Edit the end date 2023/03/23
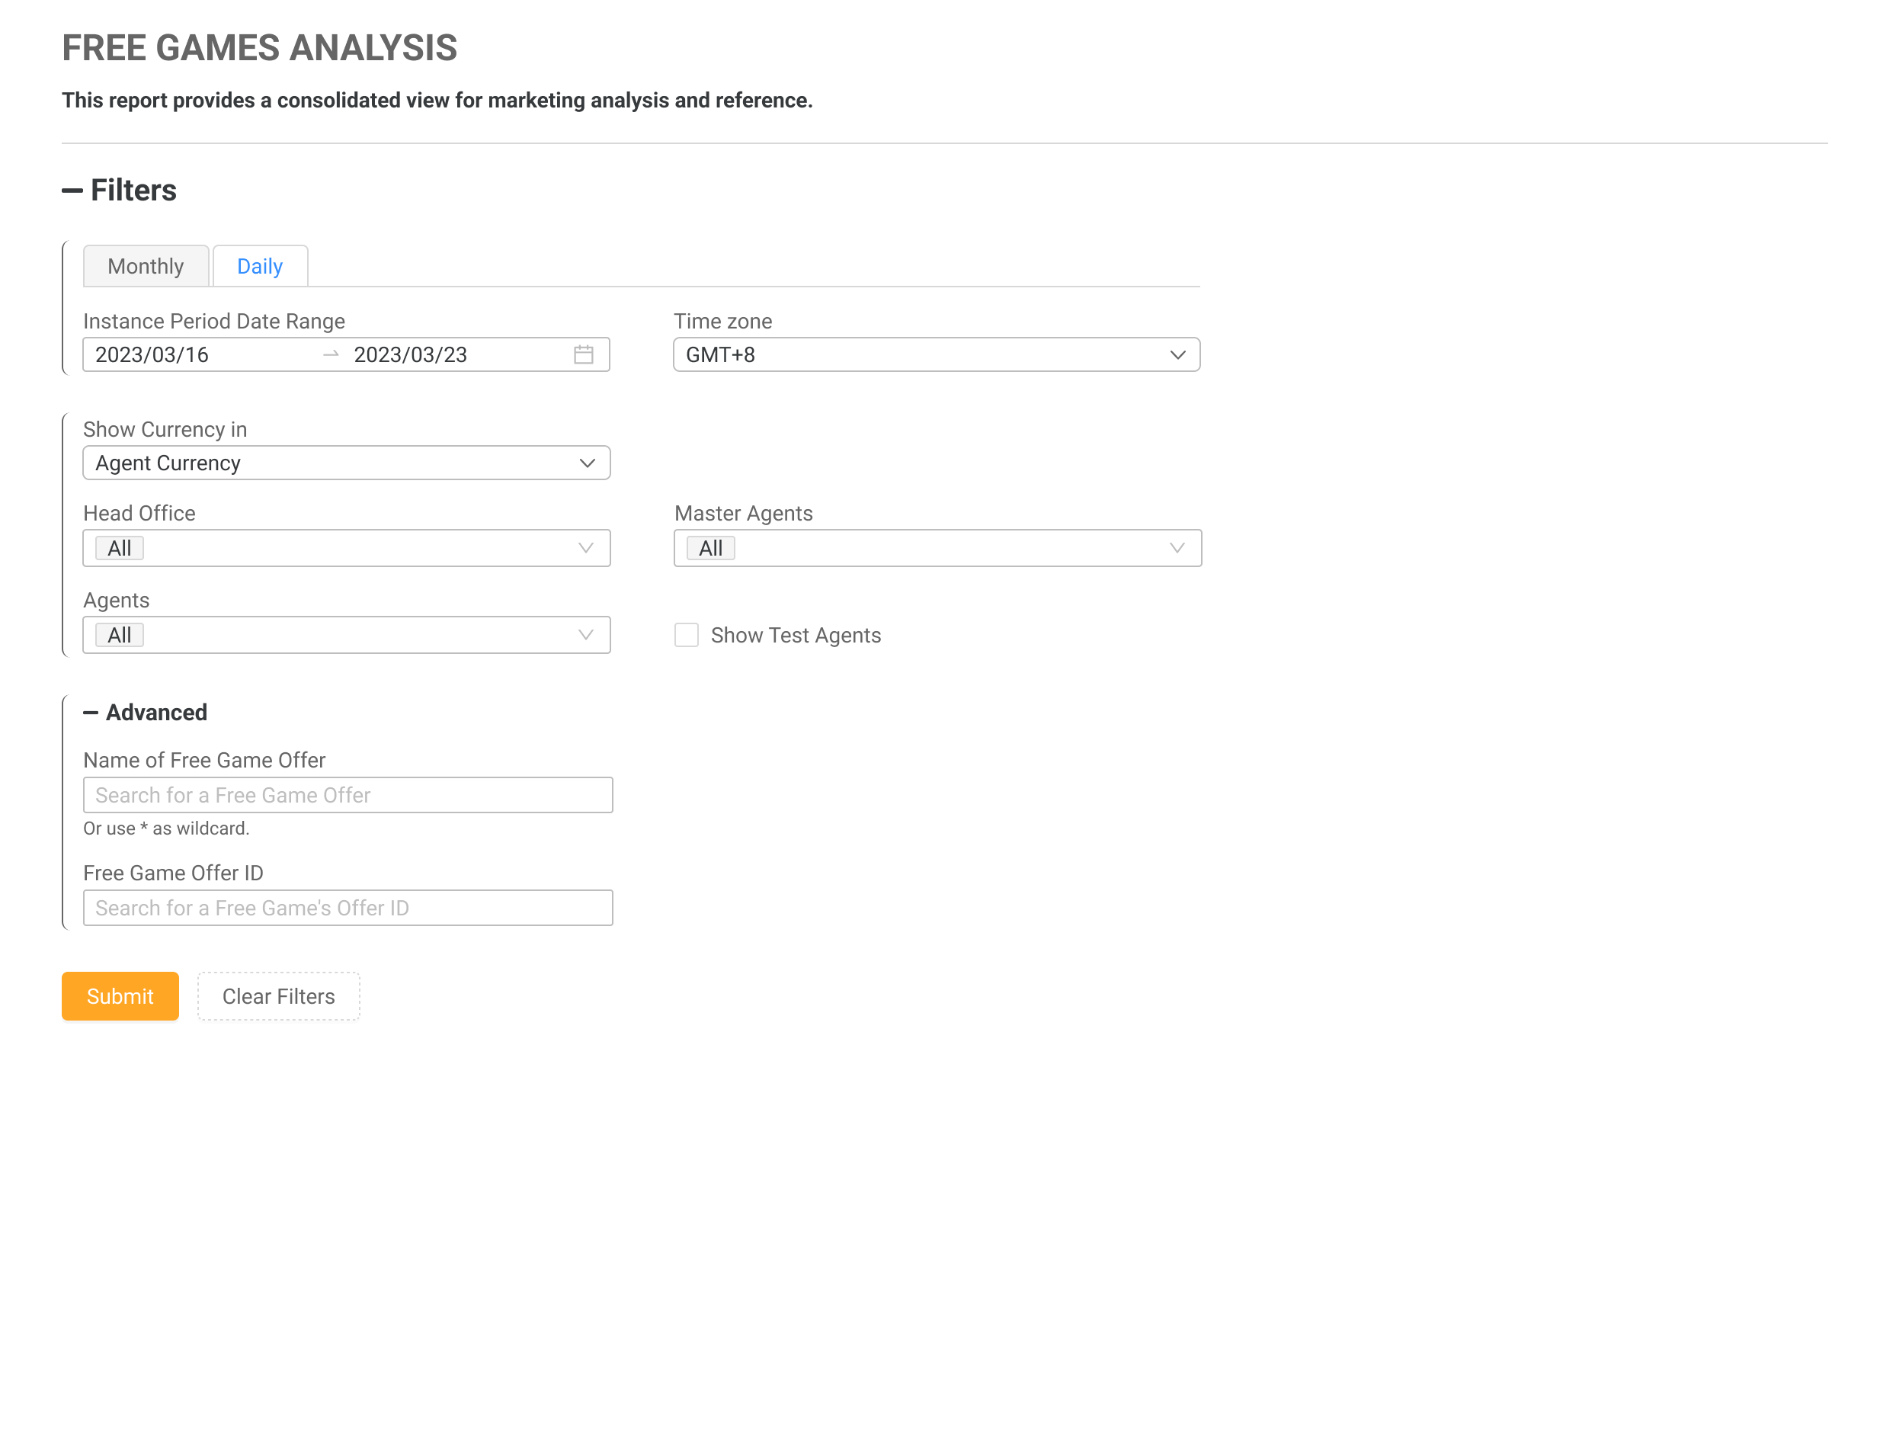1880x1455 pixels. [411, 354]
